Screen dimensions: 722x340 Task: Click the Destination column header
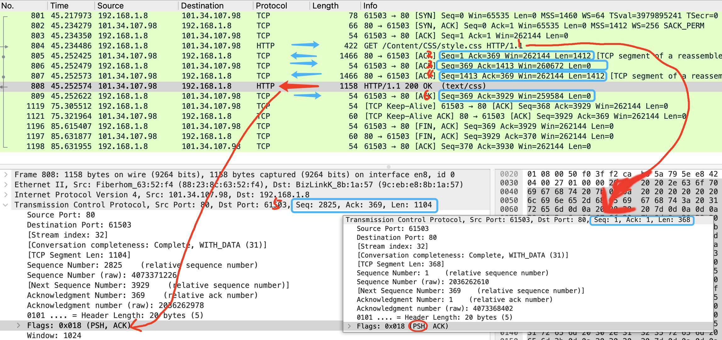click(202, 6)
